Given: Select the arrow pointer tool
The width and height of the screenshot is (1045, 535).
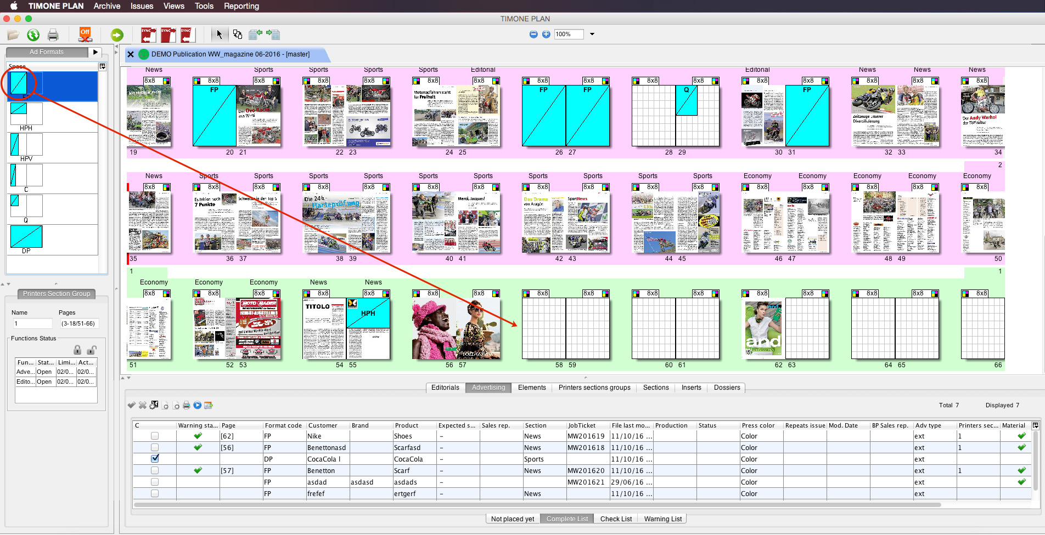Looking at the screenshot, I should click(220, 35).
